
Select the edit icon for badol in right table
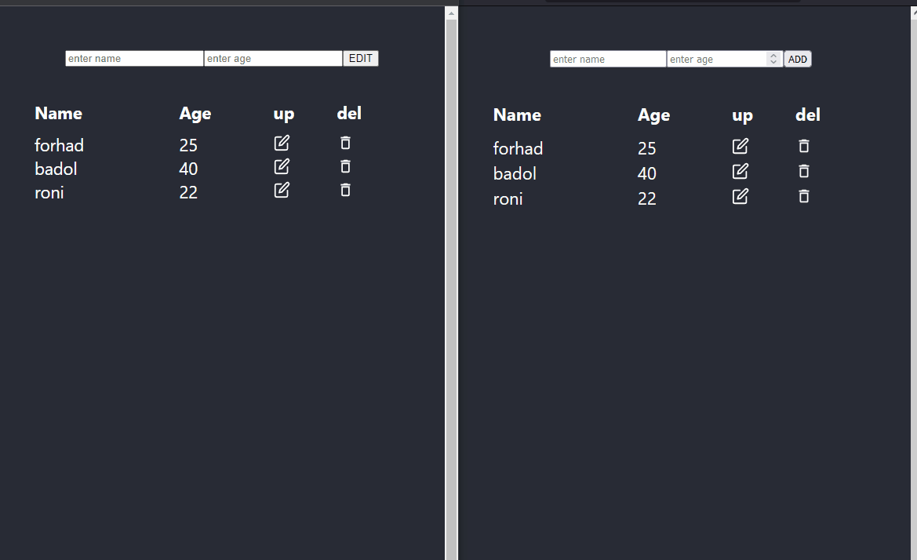741,171
